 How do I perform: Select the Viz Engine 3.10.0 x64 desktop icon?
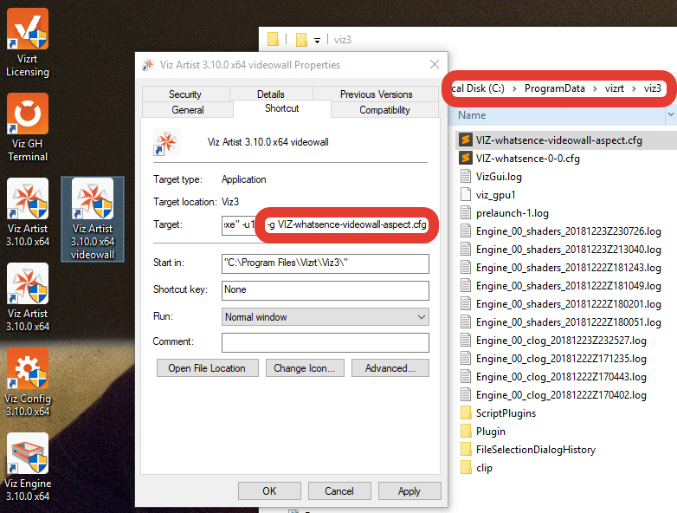(27, 467)
